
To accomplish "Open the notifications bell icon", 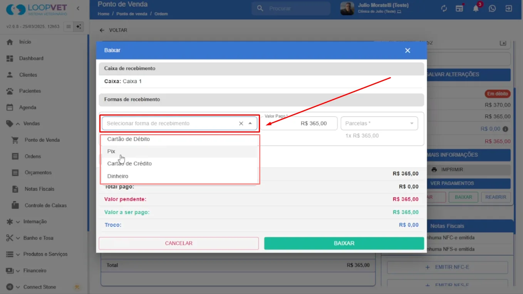I will coord(476,8).
